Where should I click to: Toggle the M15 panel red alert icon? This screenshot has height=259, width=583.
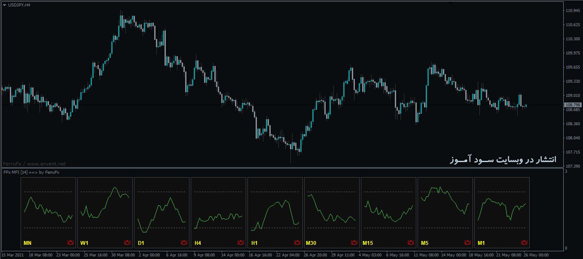pos(411,243)
